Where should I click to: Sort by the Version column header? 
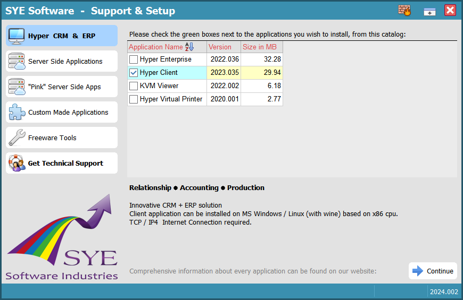click(224, 47)
